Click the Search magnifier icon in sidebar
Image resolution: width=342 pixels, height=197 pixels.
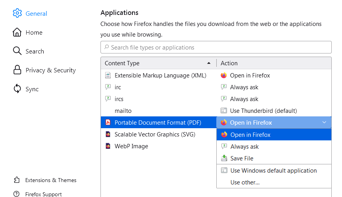(17, 51)
